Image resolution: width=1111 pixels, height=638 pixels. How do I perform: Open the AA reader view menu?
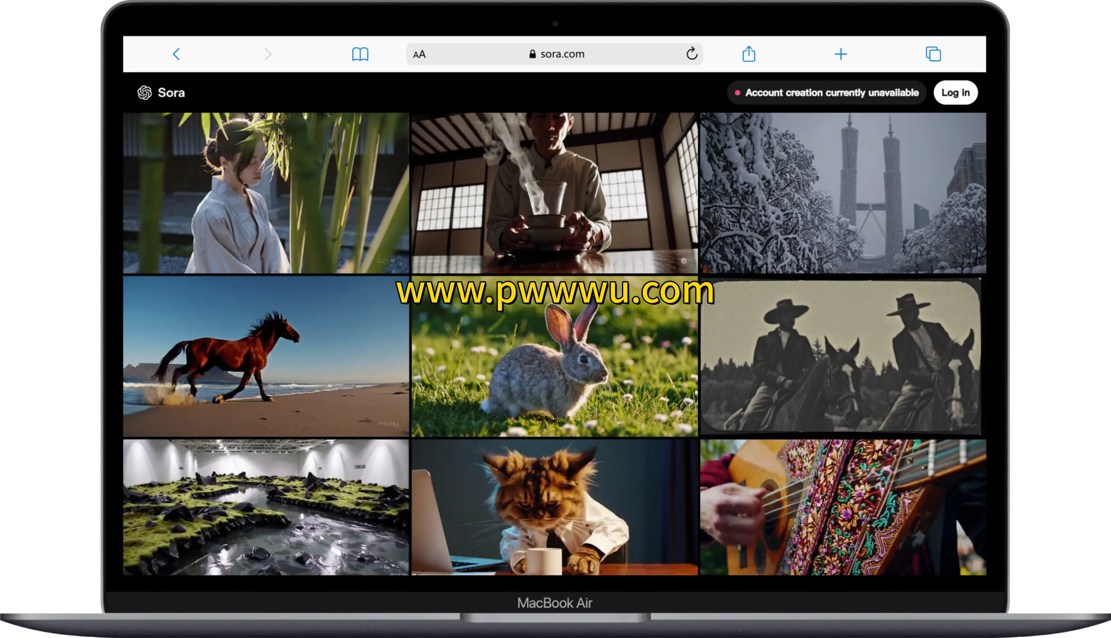419,54
